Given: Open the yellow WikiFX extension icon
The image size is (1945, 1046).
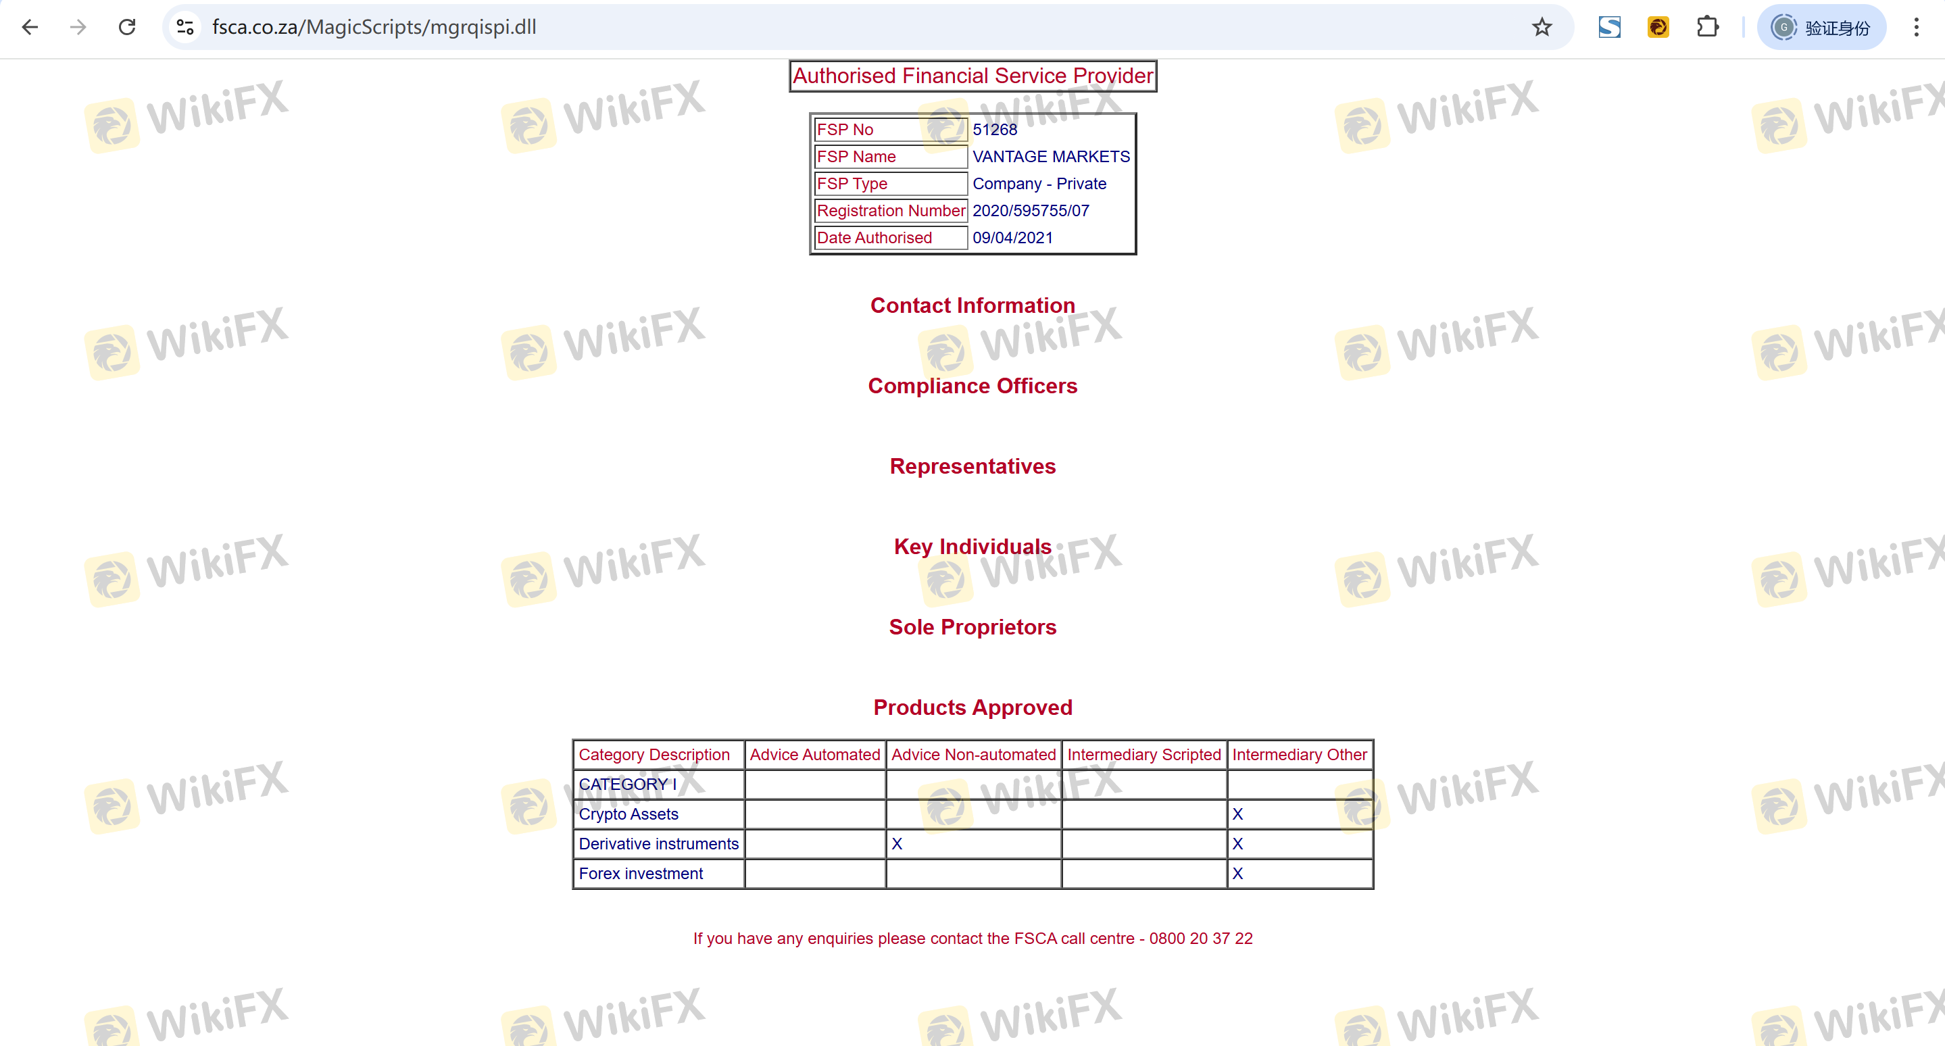Looking at the screenshot, I should pyautogui.click(x=1658, y=27).
